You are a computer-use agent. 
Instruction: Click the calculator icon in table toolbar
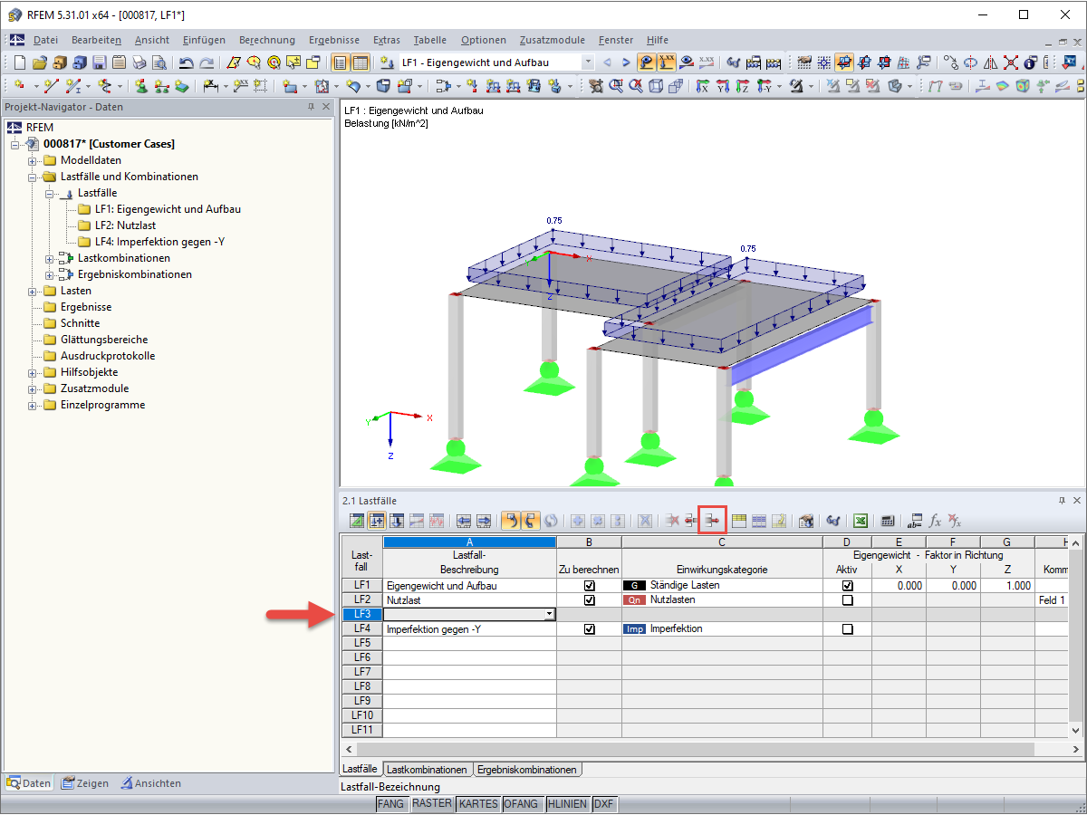coord(889,521)
